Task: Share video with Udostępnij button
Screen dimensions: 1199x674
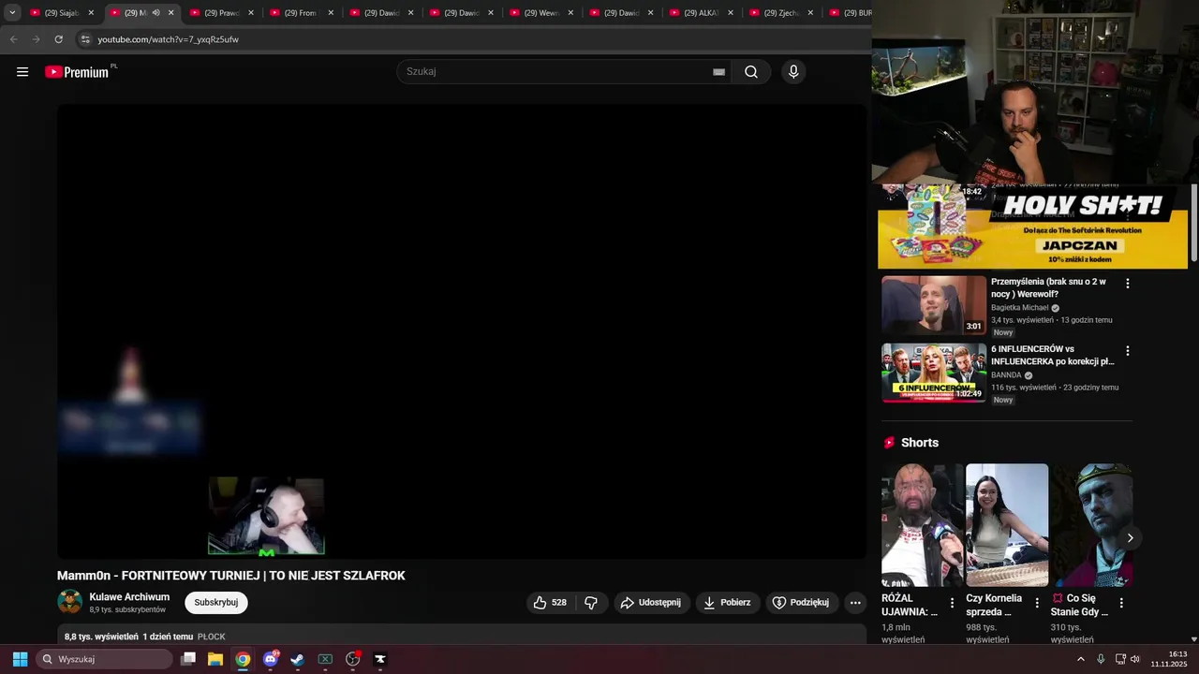Action: 652,603
